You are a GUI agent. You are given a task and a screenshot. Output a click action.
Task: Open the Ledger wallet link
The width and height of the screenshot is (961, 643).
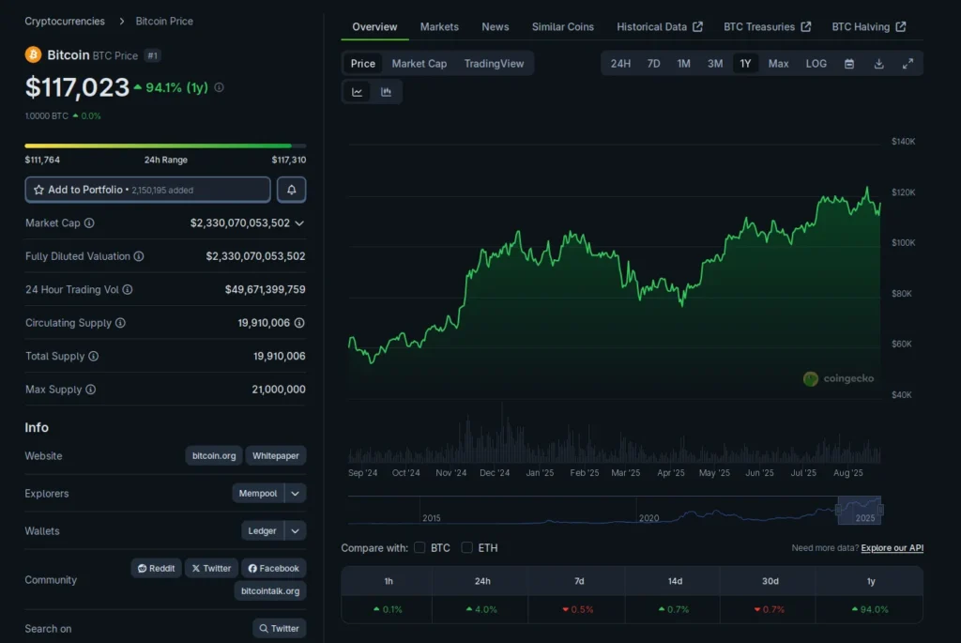263,531
